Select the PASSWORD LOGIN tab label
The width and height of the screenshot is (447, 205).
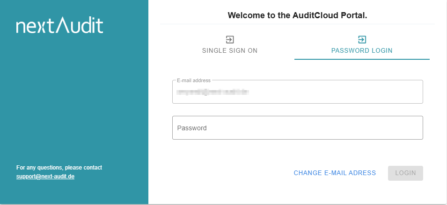[x=362, y=50]
